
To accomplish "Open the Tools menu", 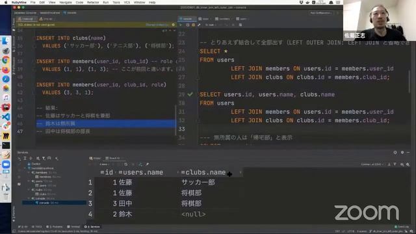I will point(116,3).
